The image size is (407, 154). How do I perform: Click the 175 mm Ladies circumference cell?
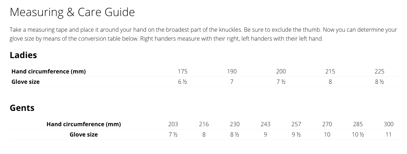click(183, 71)
